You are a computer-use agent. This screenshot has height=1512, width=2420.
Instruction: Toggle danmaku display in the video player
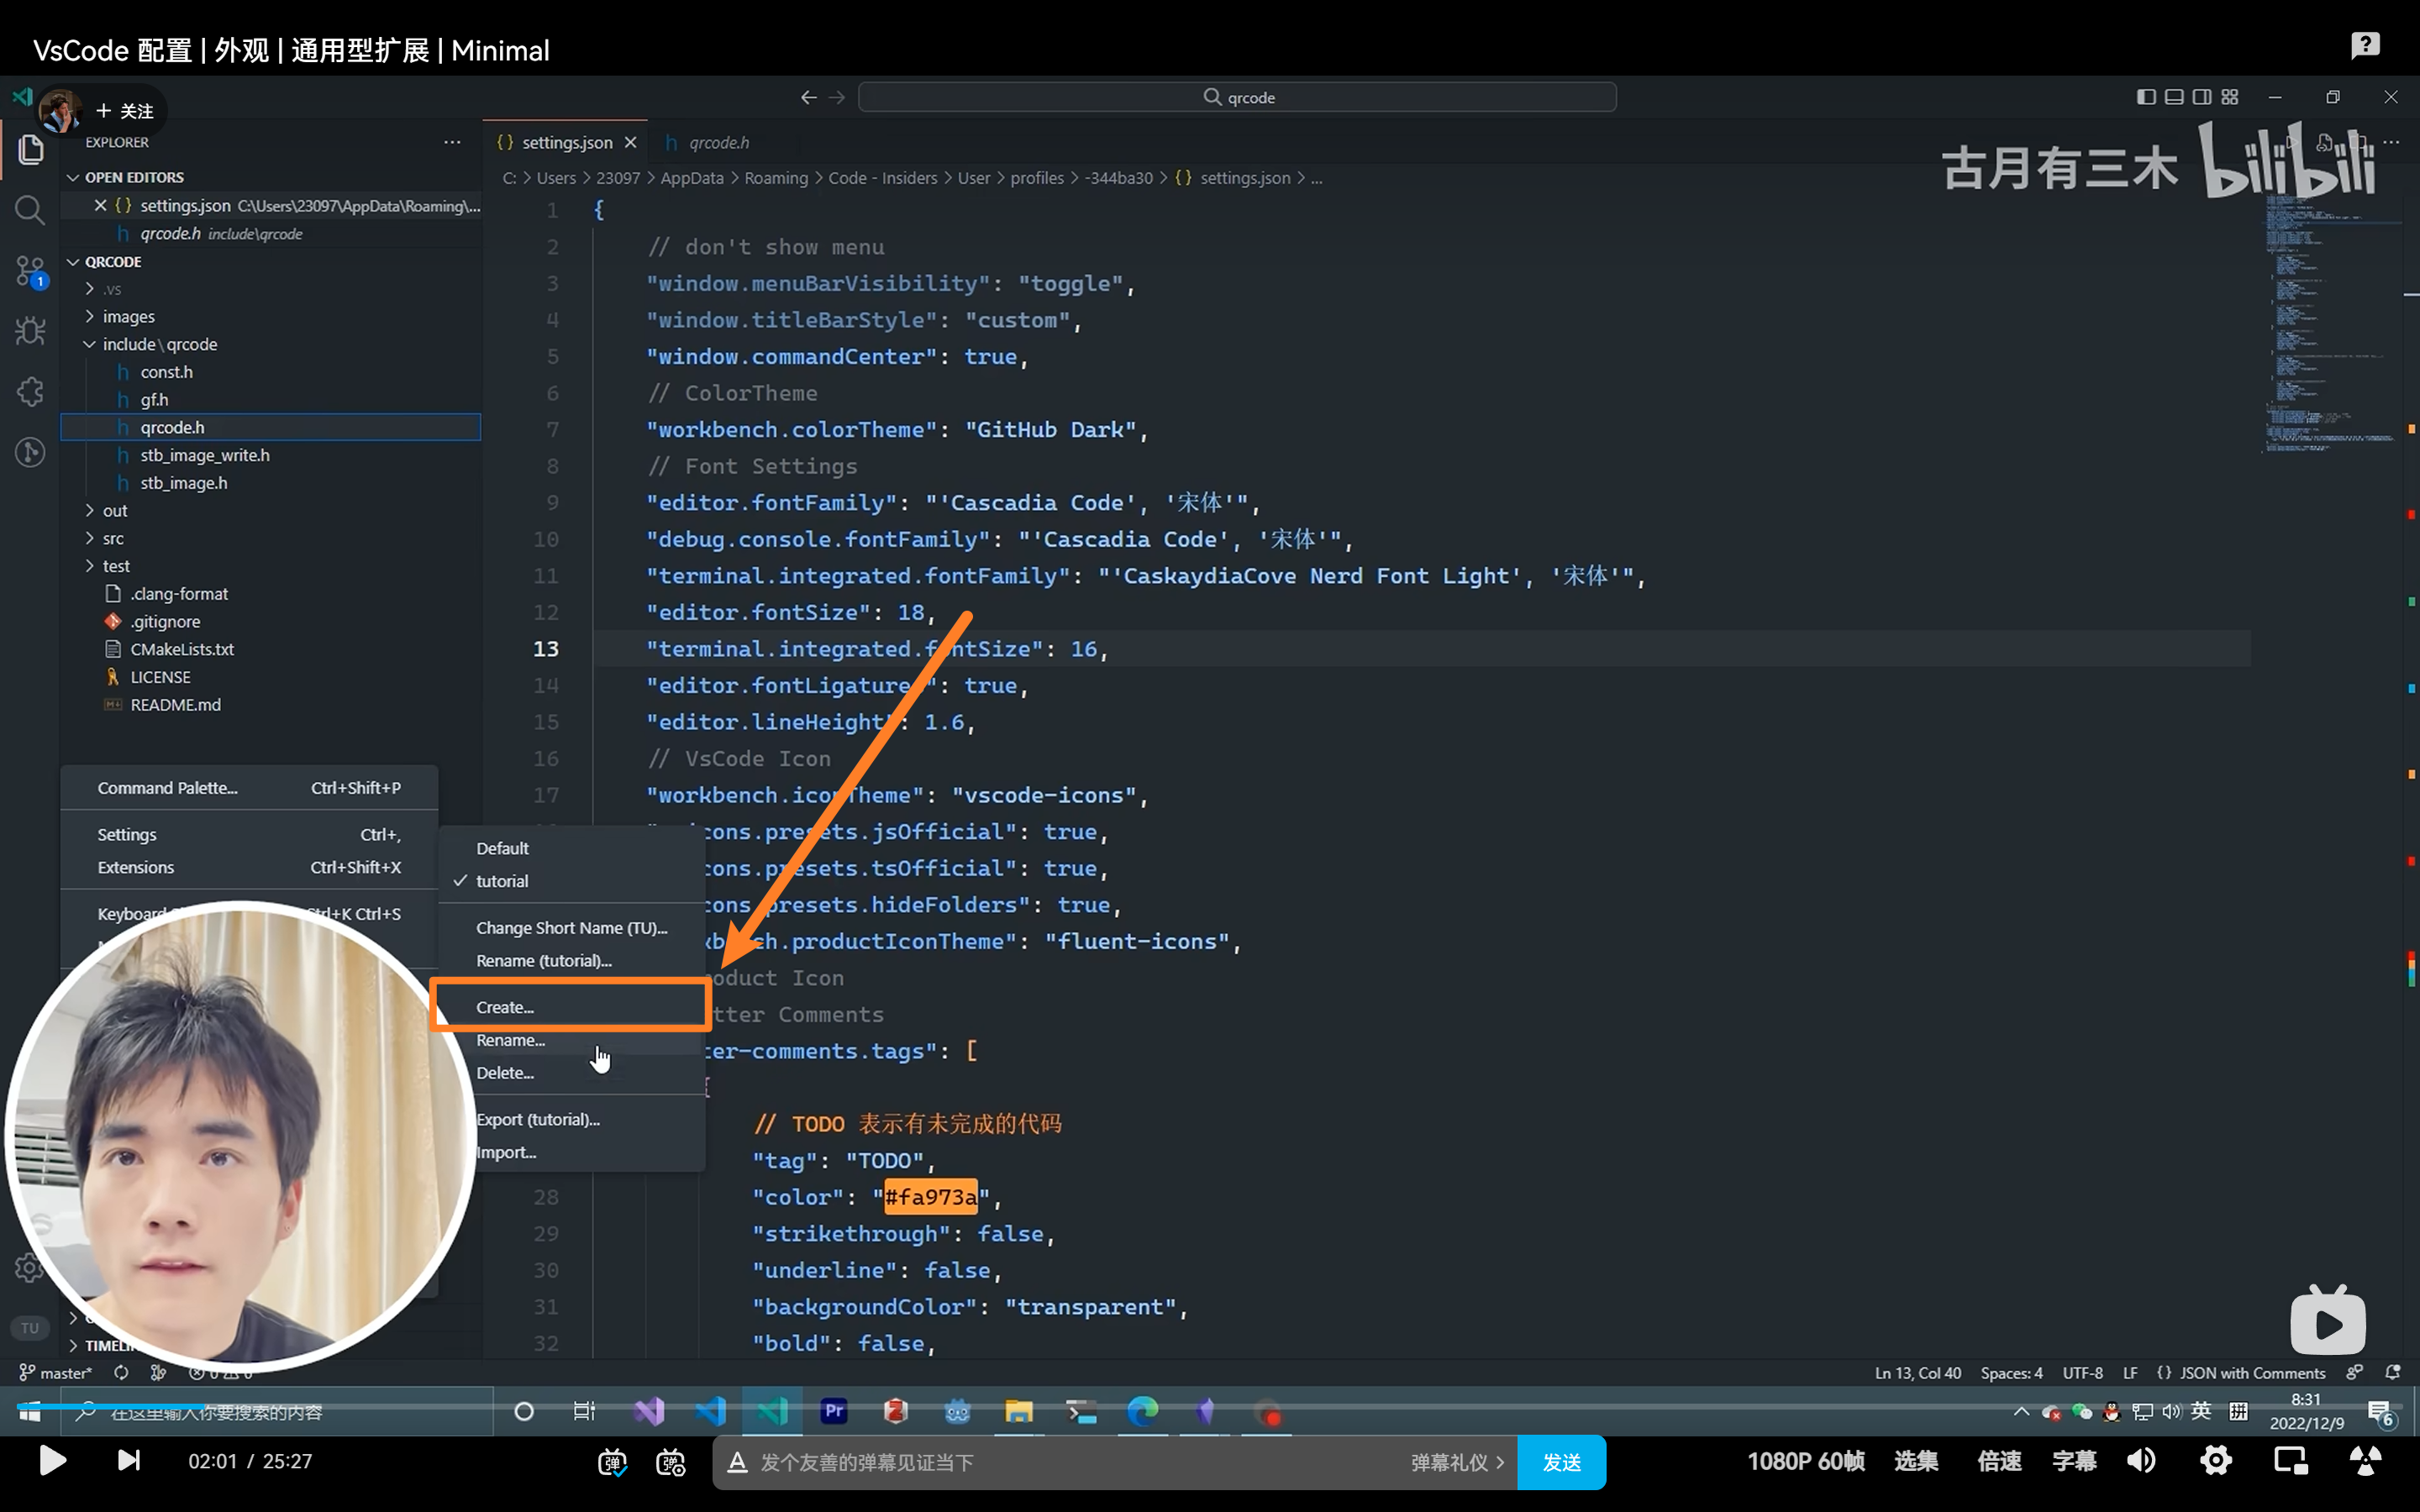(612, 1462)
